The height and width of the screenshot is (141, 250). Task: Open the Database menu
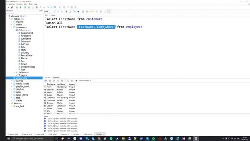point(12,4)
